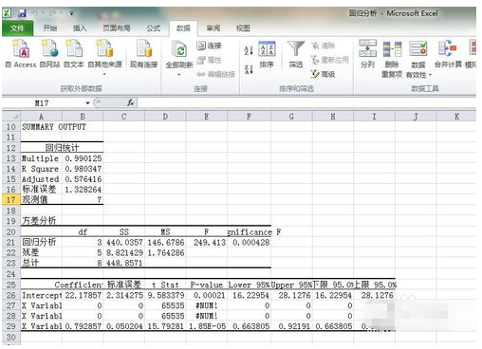The width and height of the screenshot is (482, 349).
Task: Switch to the Home (开始) tab
Action: [50, 28]
